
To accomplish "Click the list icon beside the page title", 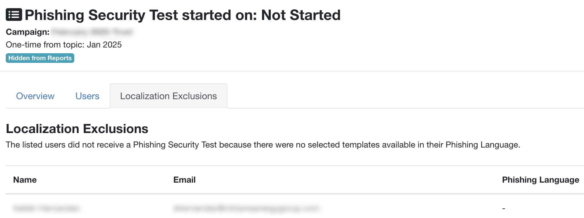I will tap(14, 15).
